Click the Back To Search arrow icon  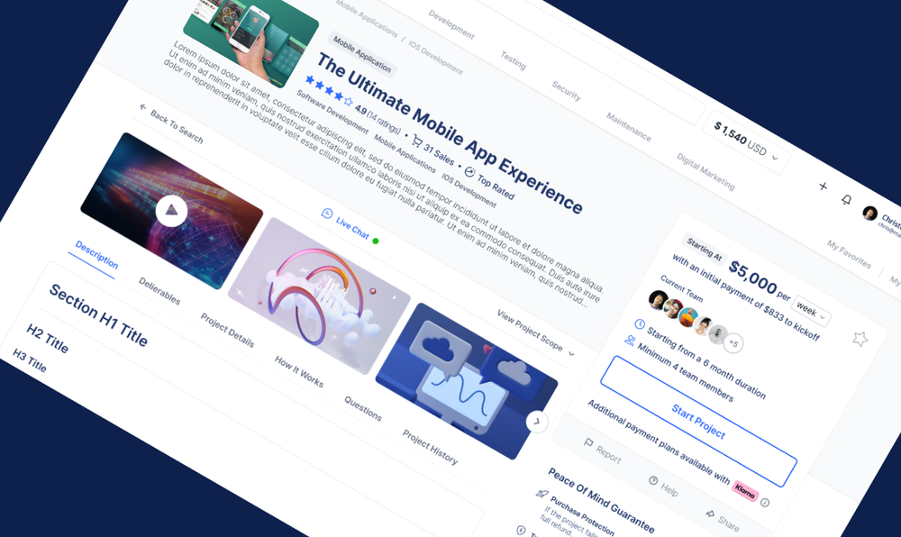tap(143, 107)
